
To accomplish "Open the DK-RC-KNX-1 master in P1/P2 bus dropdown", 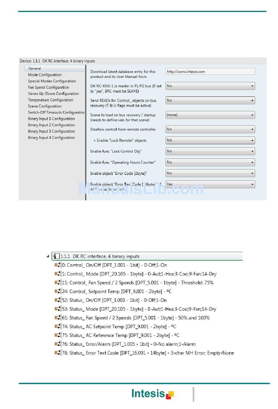I will coord(210,86).
